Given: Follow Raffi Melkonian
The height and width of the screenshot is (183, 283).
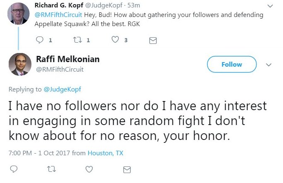Looking at the screenshot, I should pyautogui.click(x=232, y=64).
